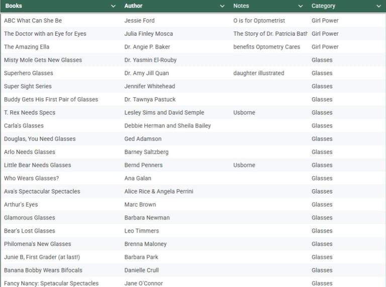386x287 pixels.
Task: Select 'Usborne' note in Little Bear row
Action: 244,165
